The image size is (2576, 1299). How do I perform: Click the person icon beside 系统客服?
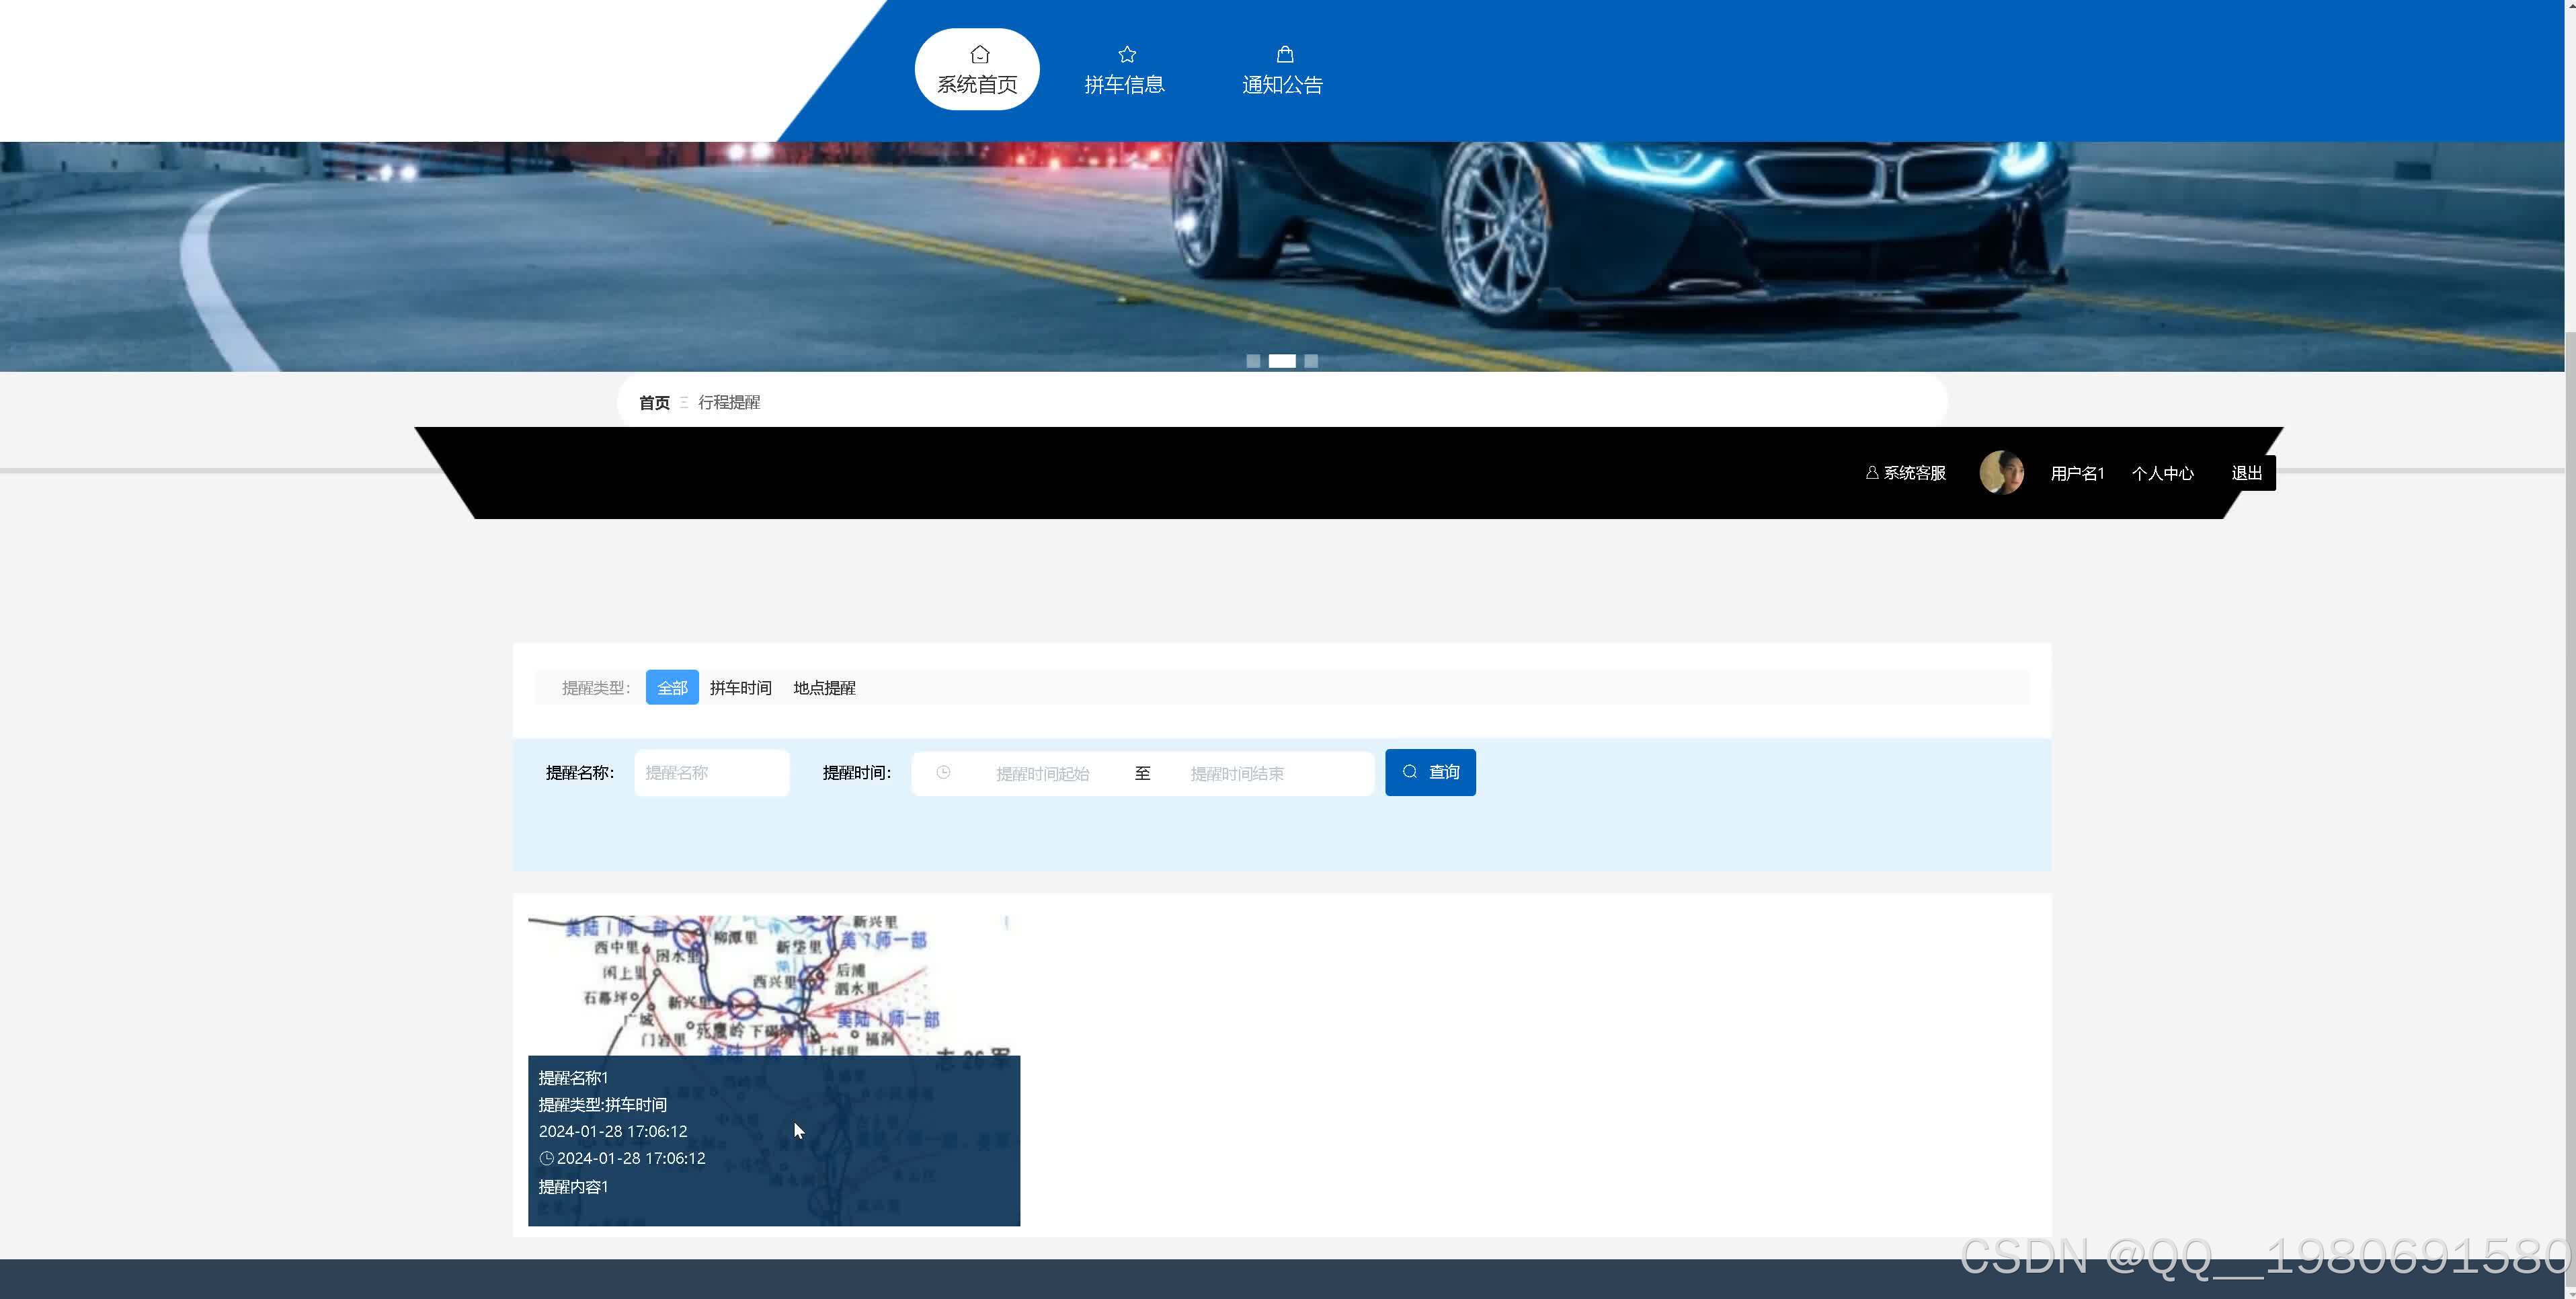1871,472
